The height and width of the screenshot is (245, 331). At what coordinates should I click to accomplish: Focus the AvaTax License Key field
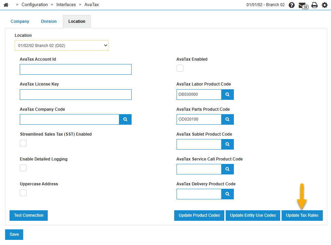[x=76, y=94]
